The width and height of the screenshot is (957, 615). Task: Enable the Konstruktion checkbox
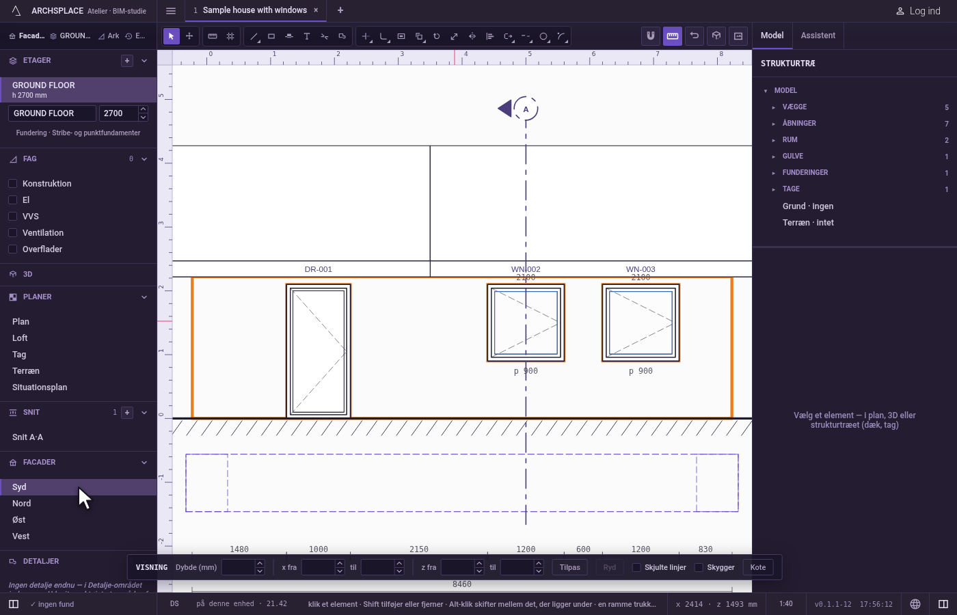[x=12, y=184]
